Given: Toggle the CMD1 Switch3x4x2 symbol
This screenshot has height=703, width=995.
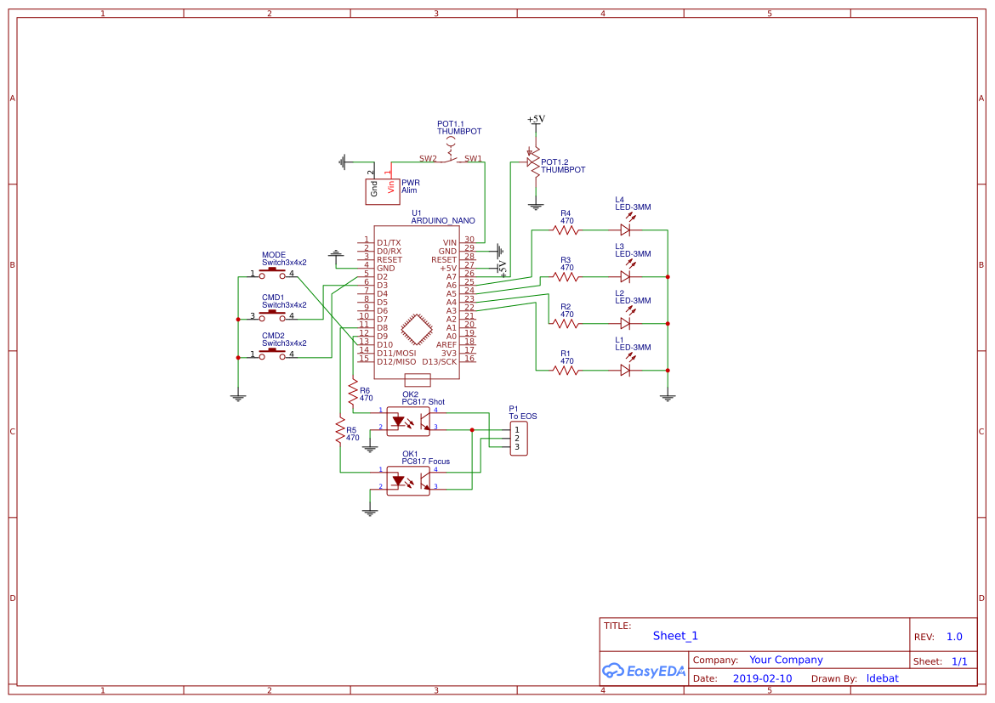Looking at the screenshot, I should 270,311.
